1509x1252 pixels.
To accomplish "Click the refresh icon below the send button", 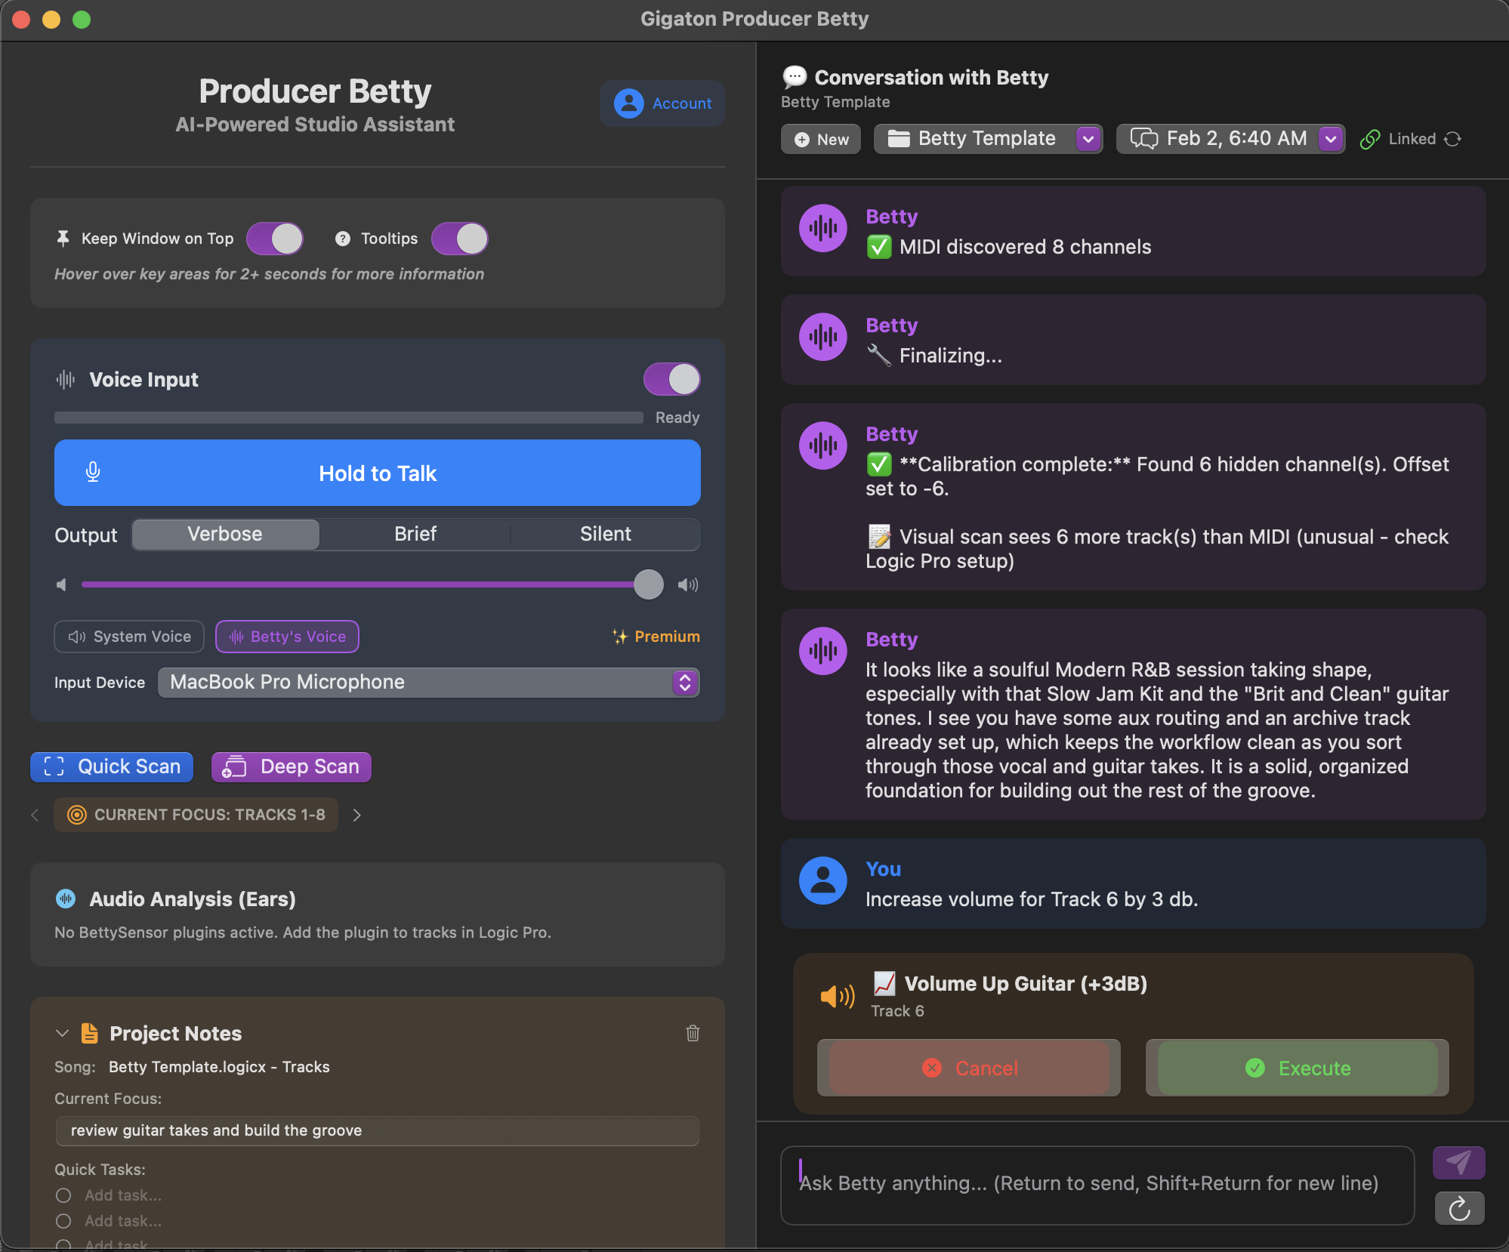I will pyautogui.click(x=1458, y=1209).
